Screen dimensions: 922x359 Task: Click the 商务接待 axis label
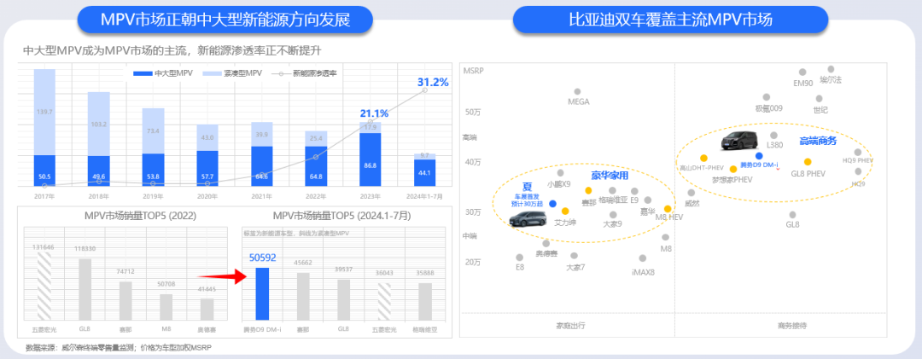(792, 326)
